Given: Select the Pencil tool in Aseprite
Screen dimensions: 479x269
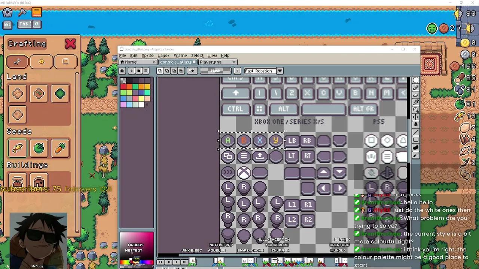Looking at the screenshot, I should pyautogui.click(x=416, y=88).
